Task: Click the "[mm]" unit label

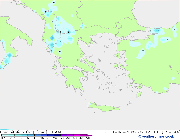Action: (42, 132)
